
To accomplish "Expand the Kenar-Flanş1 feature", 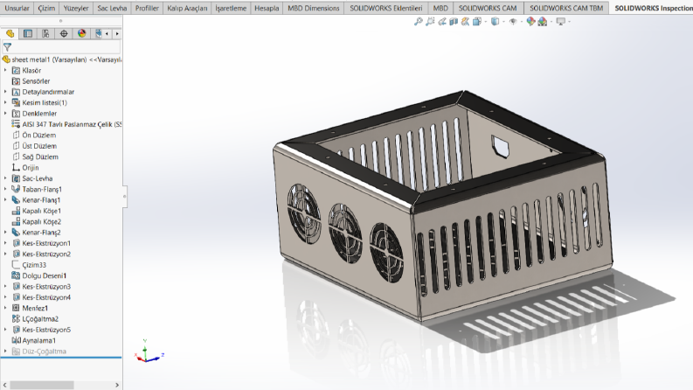I will click(5, 200).
